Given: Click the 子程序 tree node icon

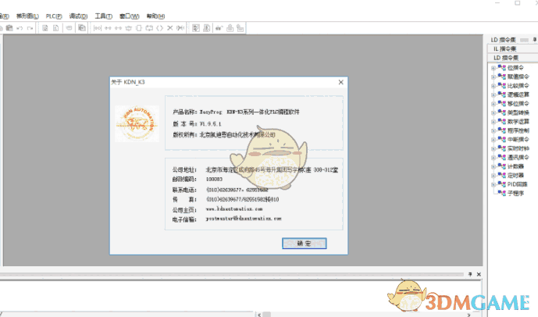Looking at the screenshot, I should click(502, 193).
